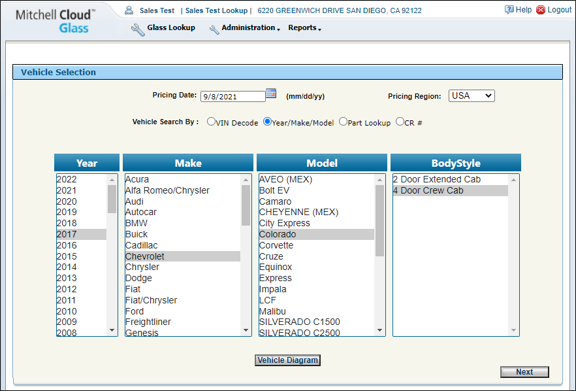The image size is (576, 391).
Task: Select year 2021 in the Year list
Action: point(82,190)
